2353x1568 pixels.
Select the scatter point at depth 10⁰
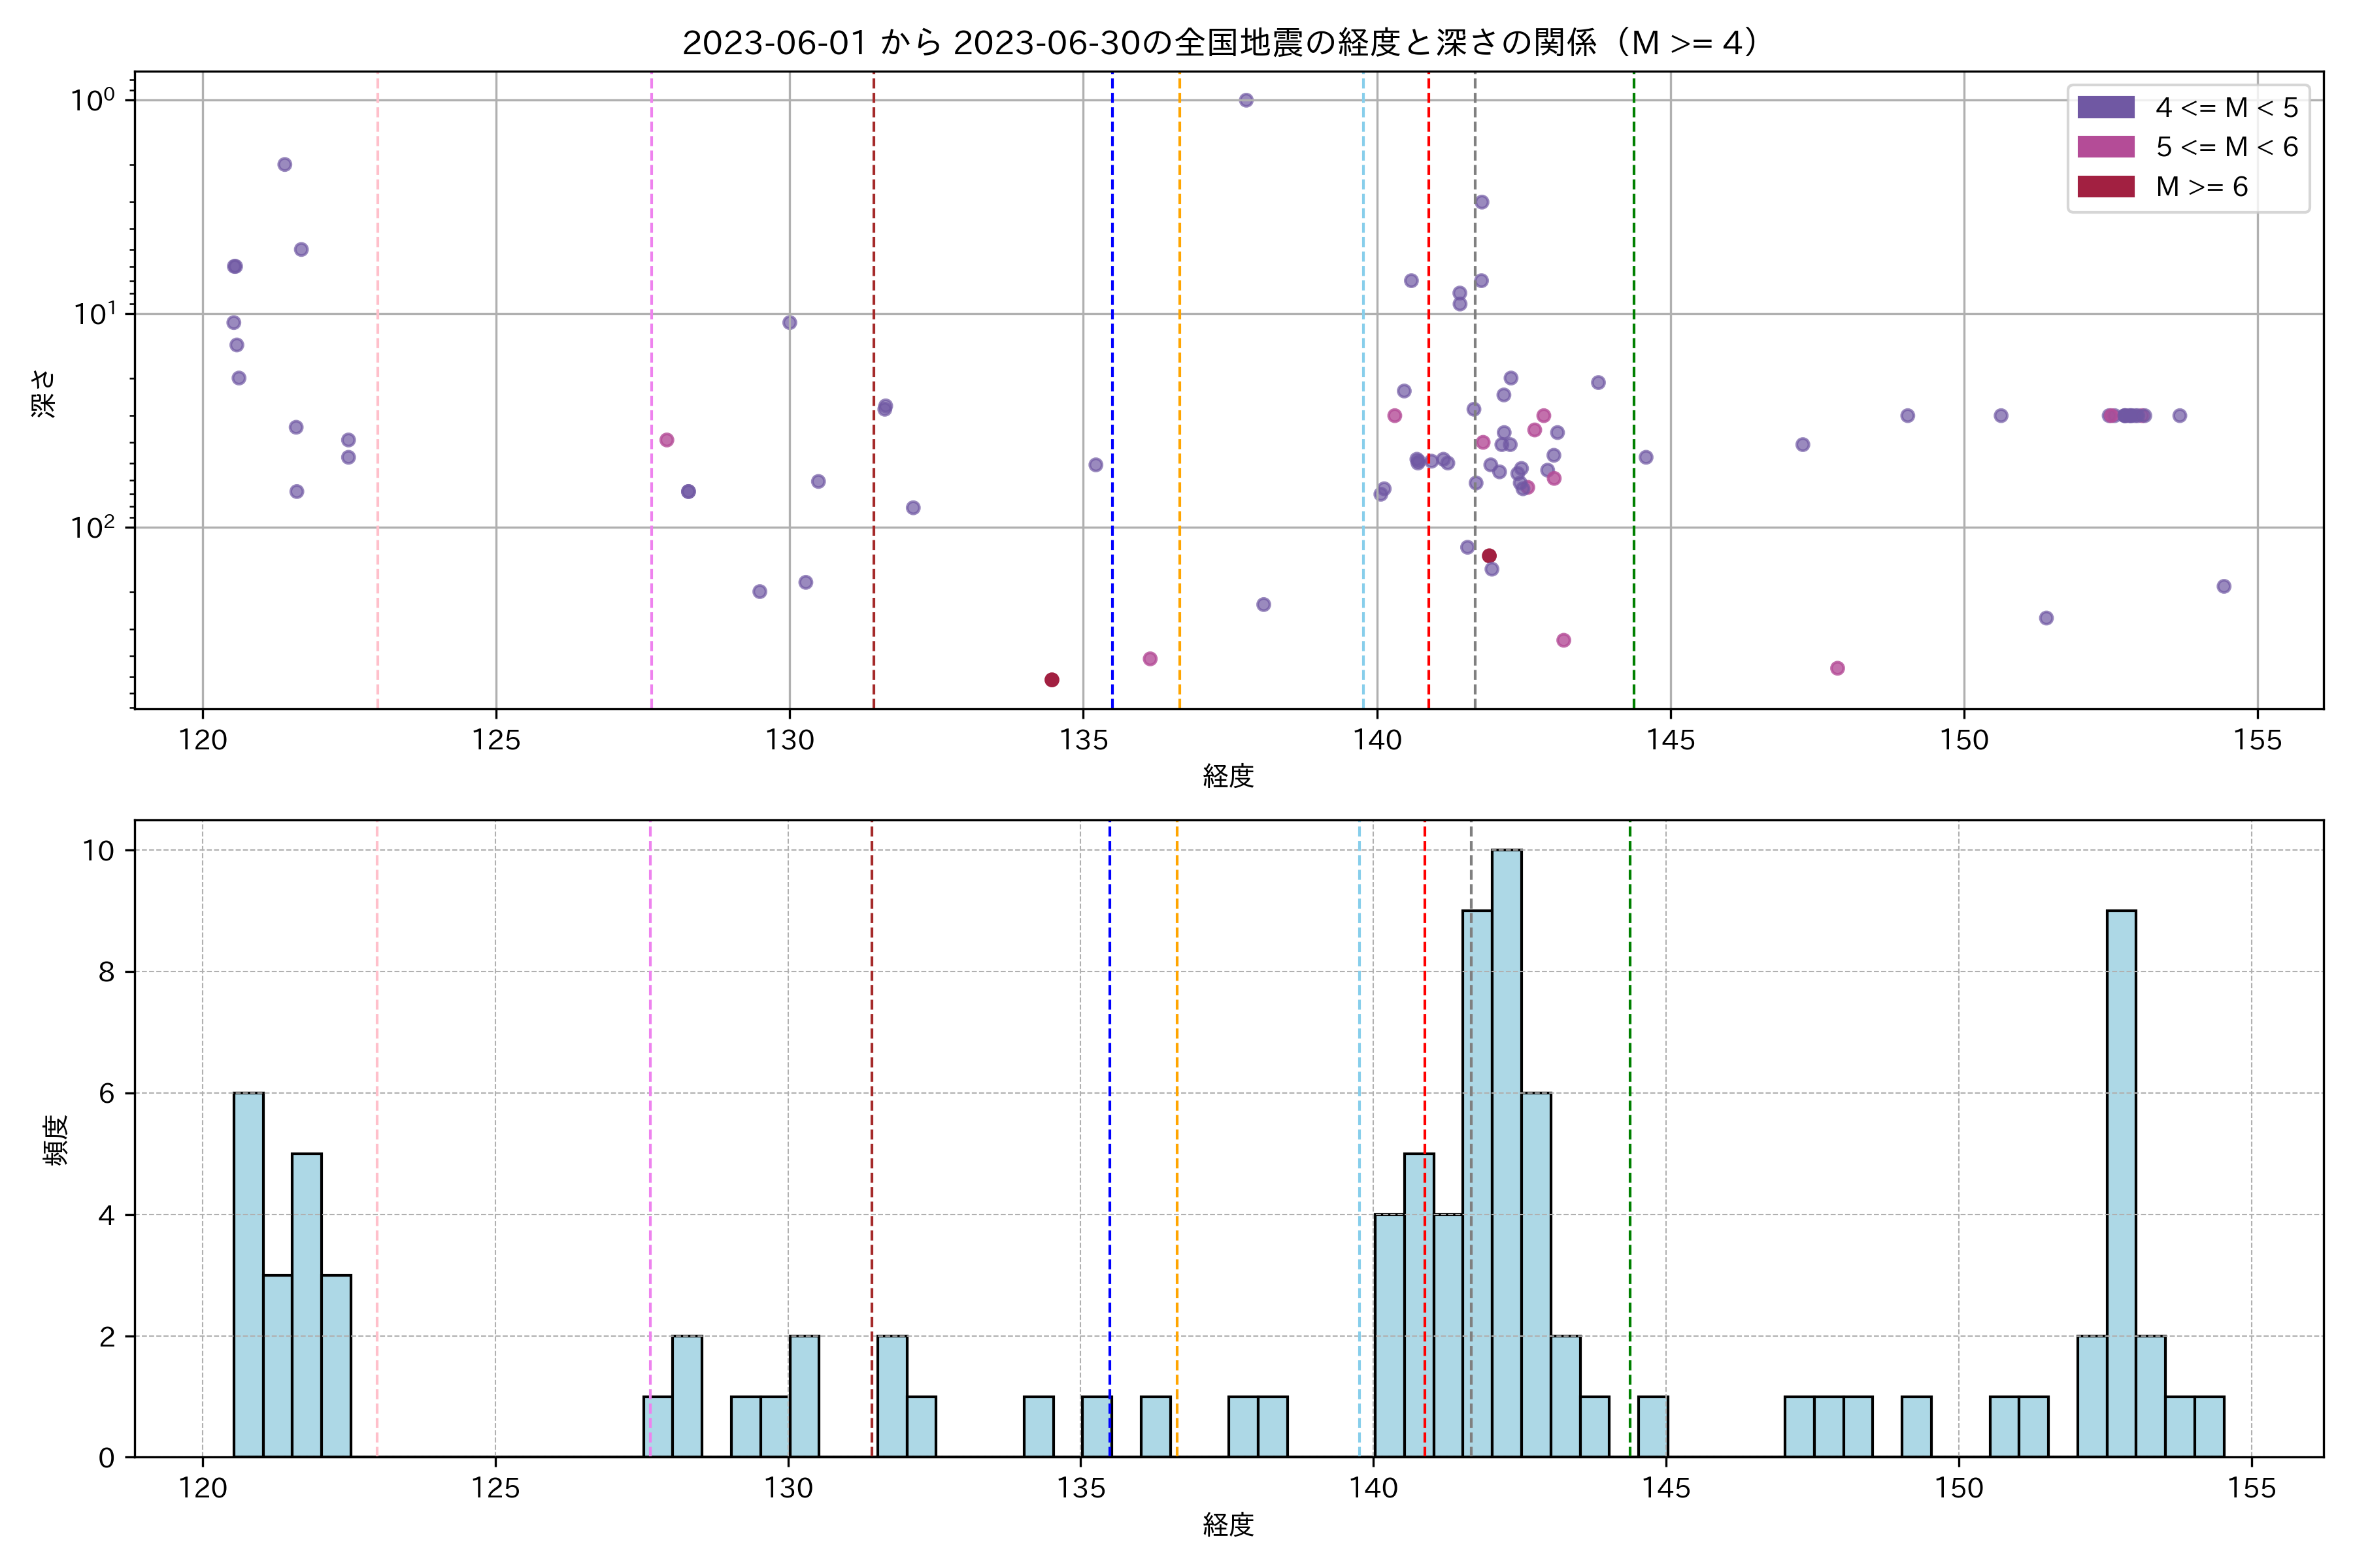[1246, 100]
